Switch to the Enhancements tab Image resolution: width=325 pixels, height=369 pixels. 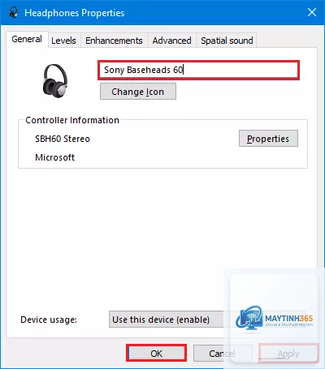pos(114,41)
